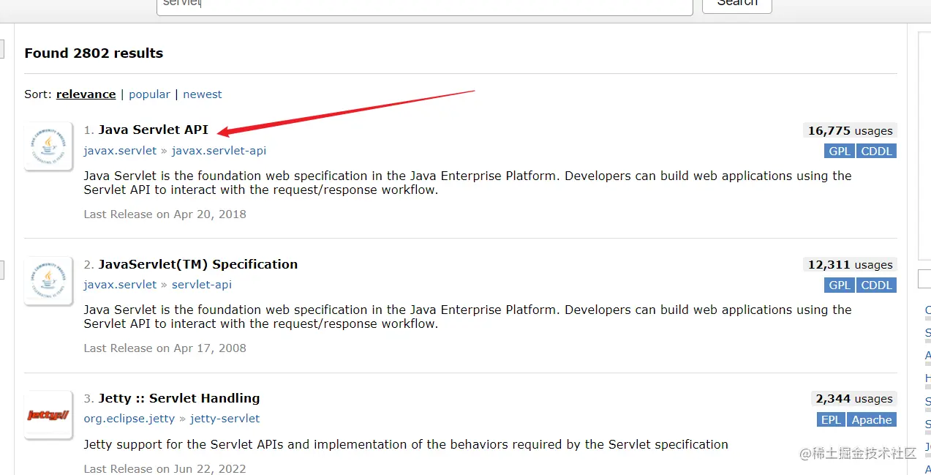Click the Java Servlet API logo icon
931x475 pixels.
[x=48, y=146]
